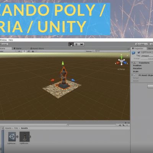Click the blue Z axis cone of orientation gizmo
This screenshot has height=153, width=153.
(125, 63)
